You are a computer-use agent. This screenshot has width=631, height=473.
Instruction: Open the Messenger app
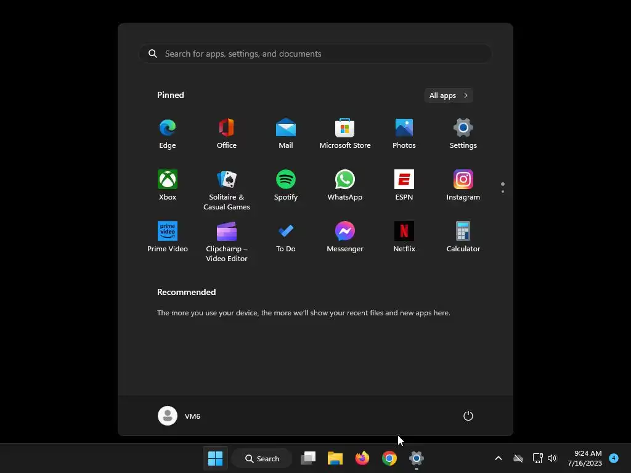tap(345, 237)
